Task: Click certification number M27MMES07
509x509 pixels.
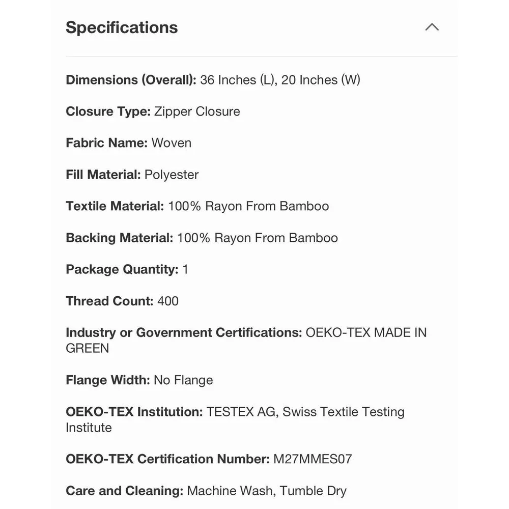Action: [x=313, y=459]
